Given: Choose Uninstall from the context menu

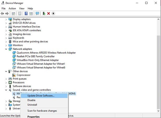Looking at the screenshot, I should pos(44,105).
